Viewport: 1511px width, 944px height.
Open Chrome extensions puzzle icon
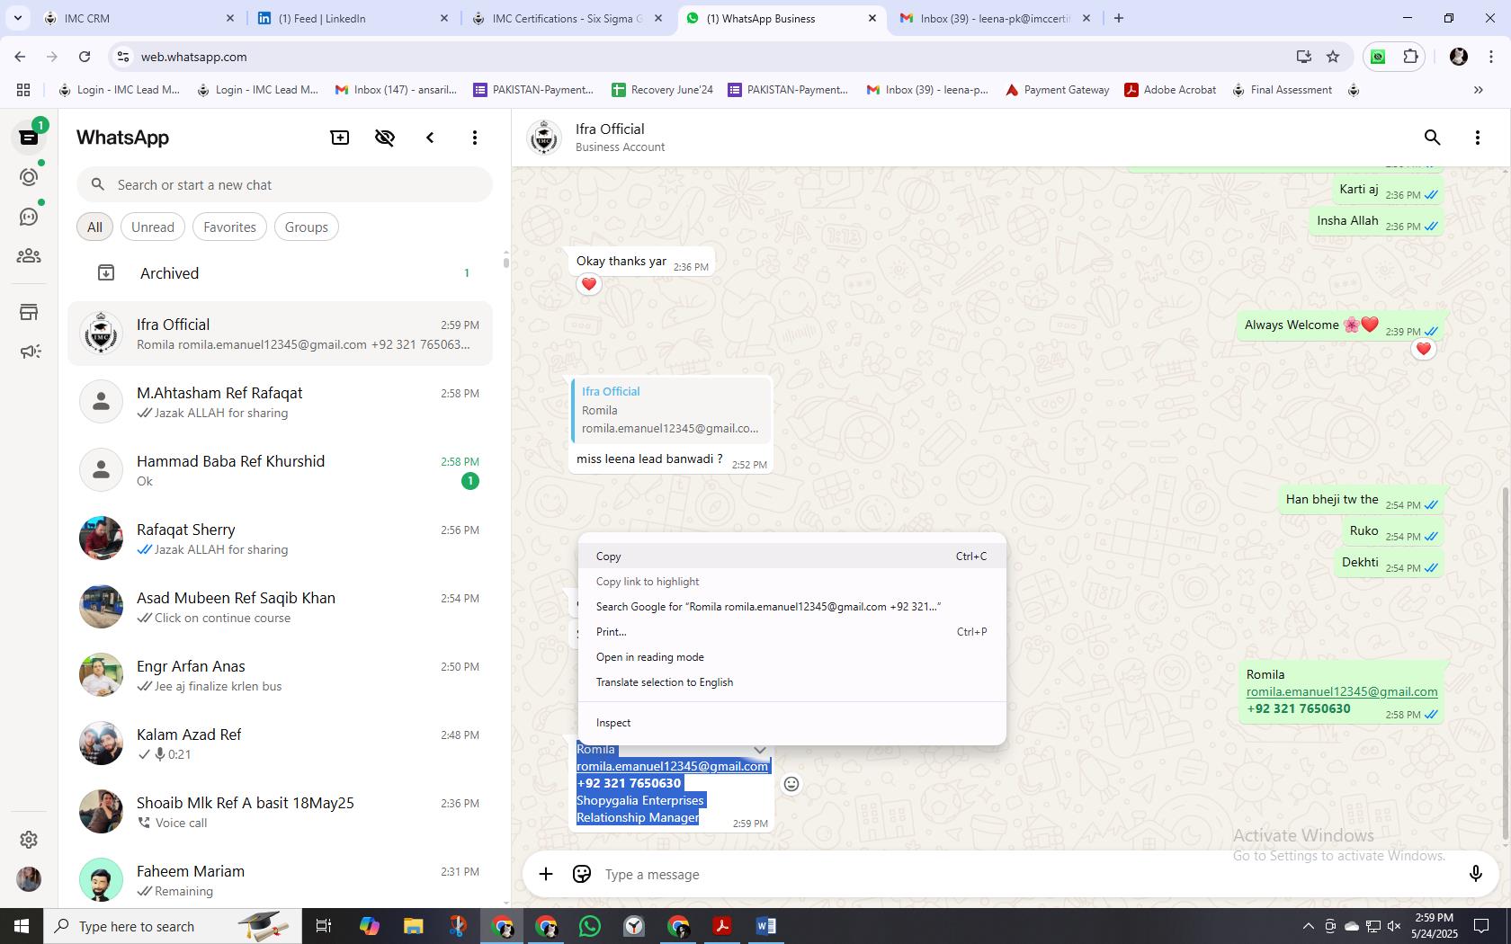coord(1410,57)
